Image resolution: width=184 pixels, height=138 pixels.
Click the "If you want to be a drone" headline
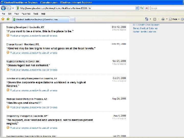tap(40, 31)
